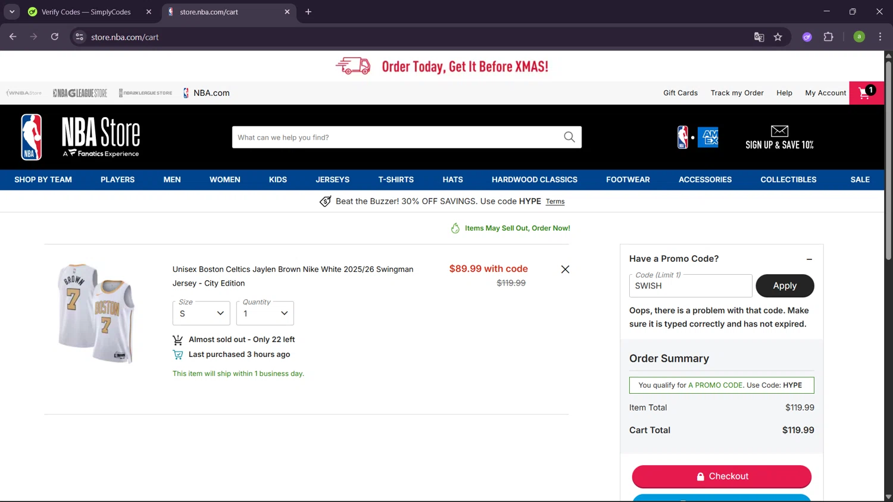893x502 pixels.
Task: Open MEN menu
Action: point(172,180)
